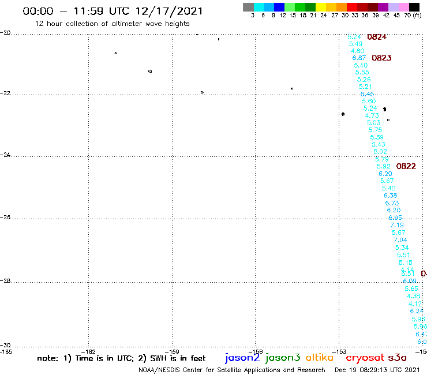Click the wave height value 6.73

(x=392, y=203)
